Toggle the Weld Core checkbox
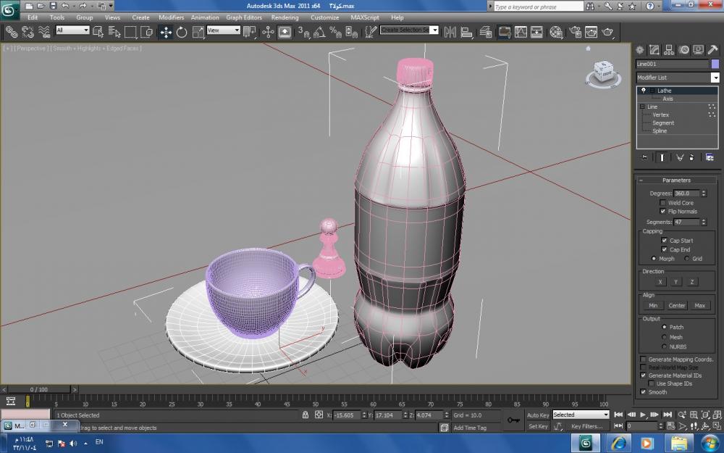The height and width of the screenshot is (453, 724). click(663, 202)
